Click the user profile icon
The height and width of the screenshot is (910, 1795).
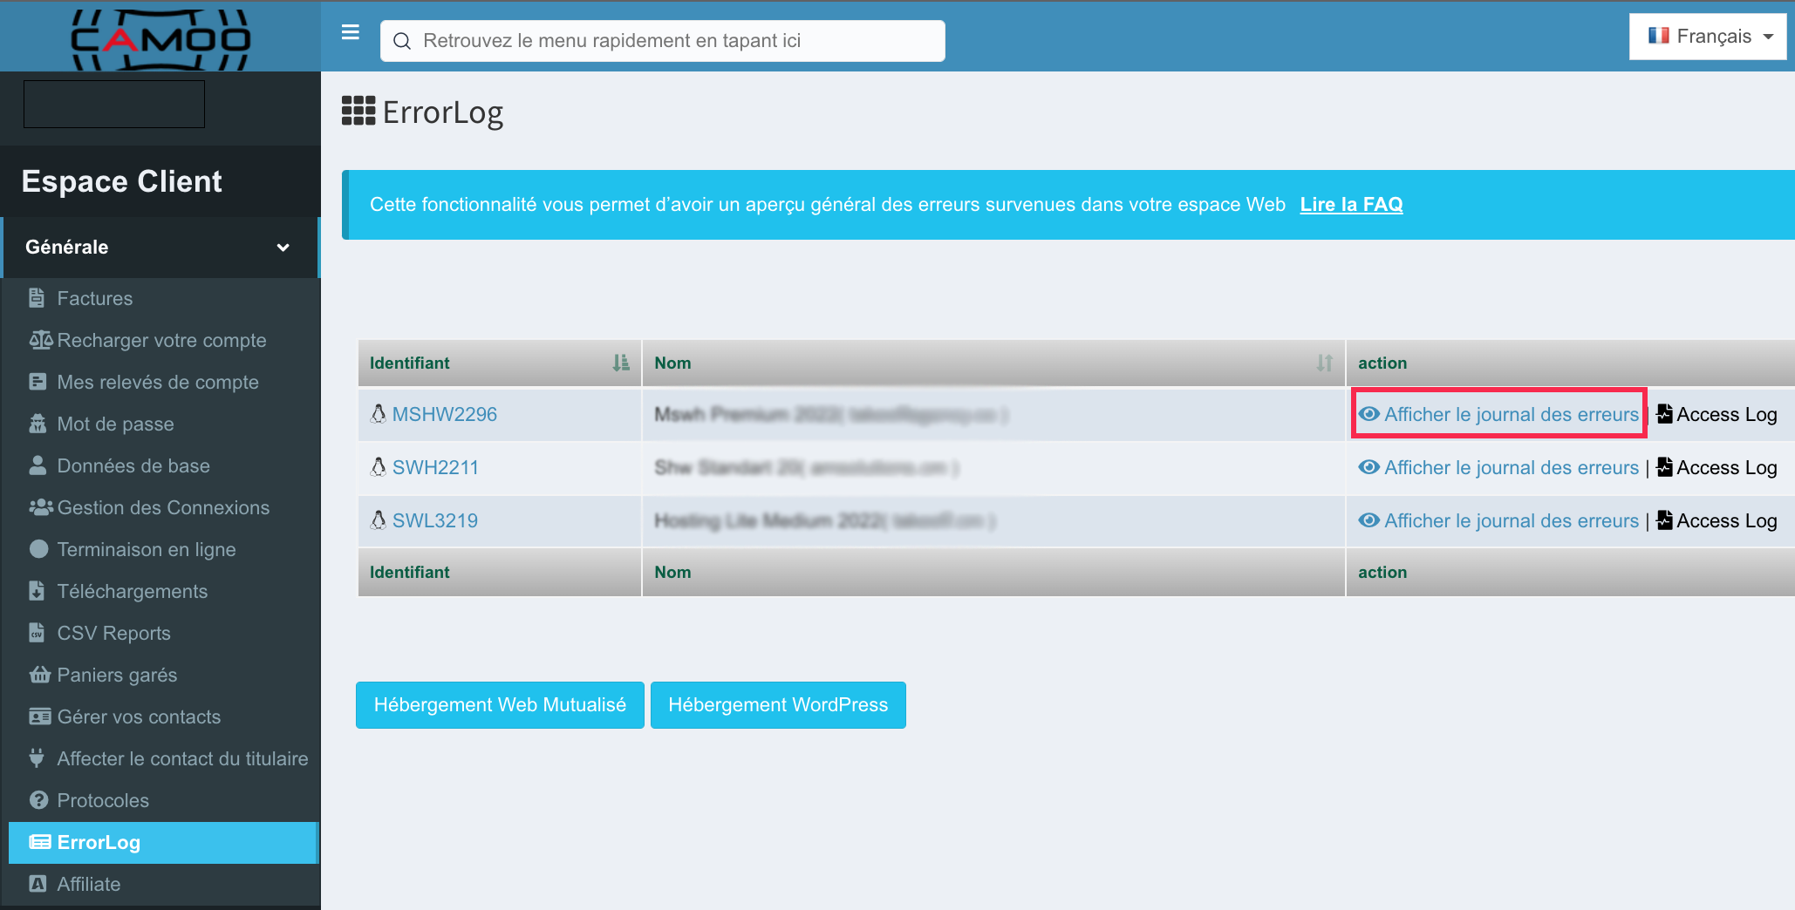[38, 465]
